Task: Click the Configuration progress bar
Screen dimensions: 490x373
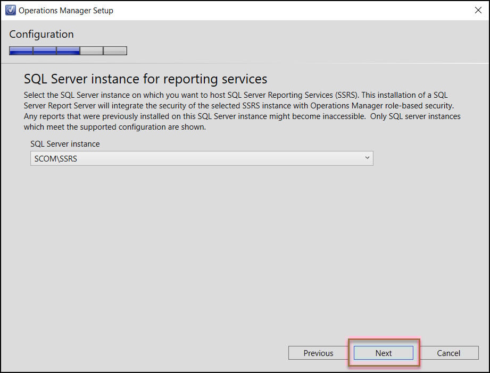Action: click(68, 50)
